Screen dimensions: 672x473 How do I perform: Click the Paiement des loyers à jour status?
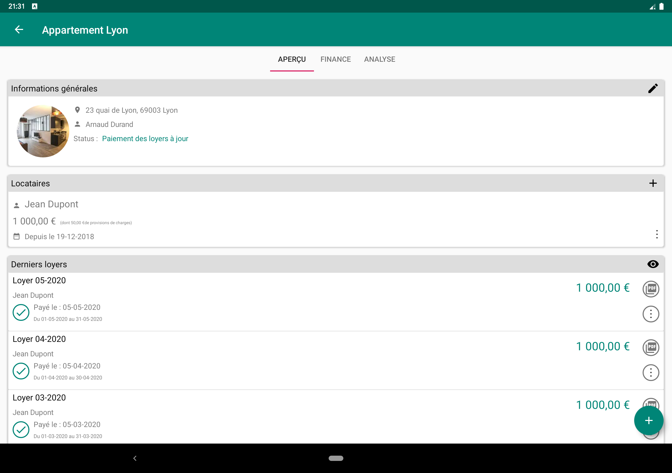coord(145,139)
